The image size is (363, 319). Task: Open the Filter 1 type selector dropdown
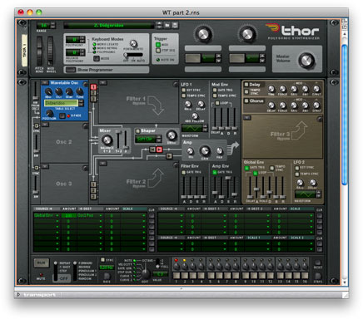coord(102,82)
